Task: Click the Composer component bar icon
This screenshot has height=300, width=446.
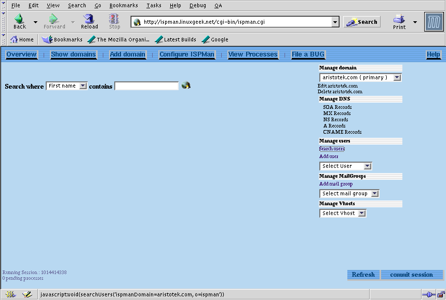Action: tap(28, 294)
